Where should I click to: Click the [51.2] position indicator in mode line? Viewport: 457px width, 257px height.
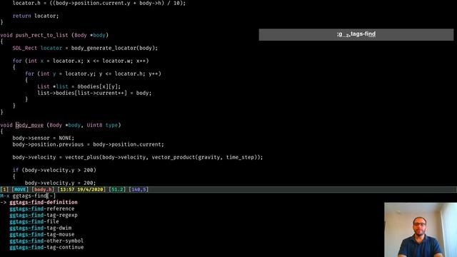(117, 189)
